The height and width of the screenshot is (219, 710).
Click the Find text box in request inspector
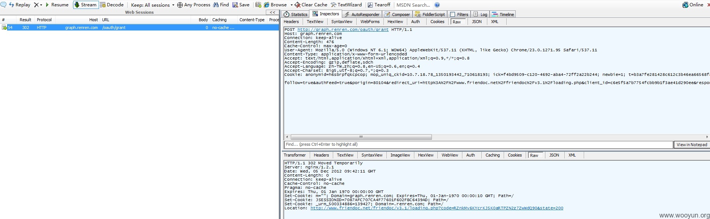click(478, 144)
